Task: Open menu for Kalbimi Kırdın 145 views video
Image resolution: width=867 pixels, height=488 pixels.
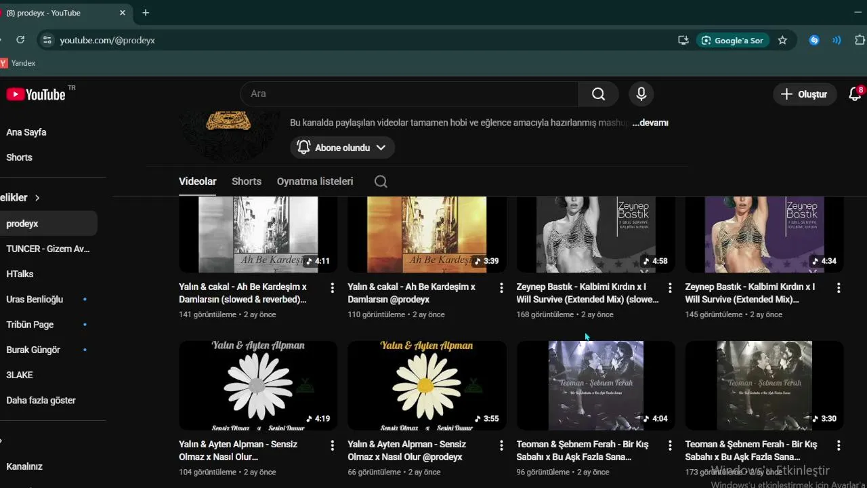Action: pyautogui.click(x=839, y=288)
